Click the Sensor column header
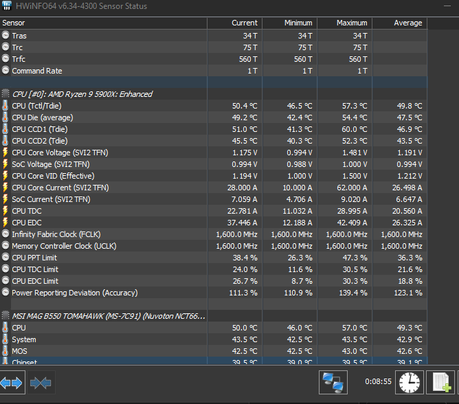 pyautogui.click(x=103, y=23)
